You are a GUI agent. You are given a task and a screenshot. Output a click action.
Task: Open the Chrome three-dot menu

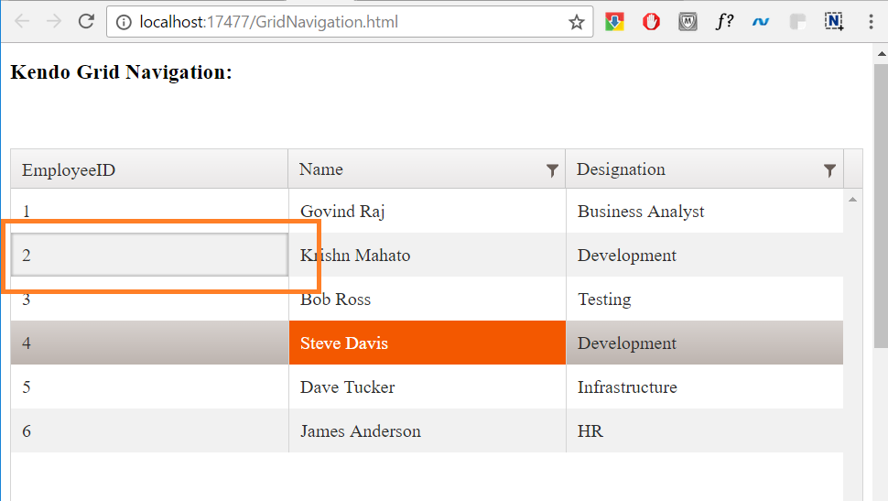click(x=870, y=22)
